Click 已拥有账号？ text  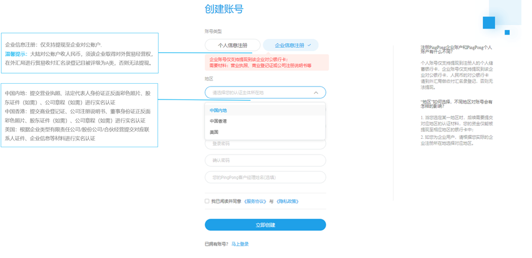(217, 244)
